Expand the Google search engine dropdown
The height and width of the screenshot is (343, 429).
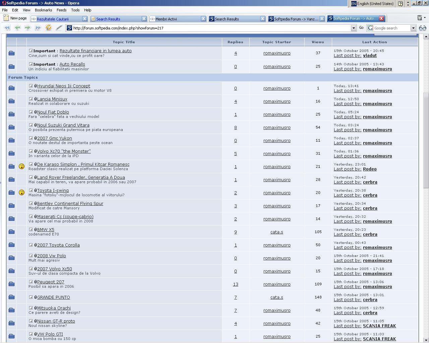(x=413, y=28)
